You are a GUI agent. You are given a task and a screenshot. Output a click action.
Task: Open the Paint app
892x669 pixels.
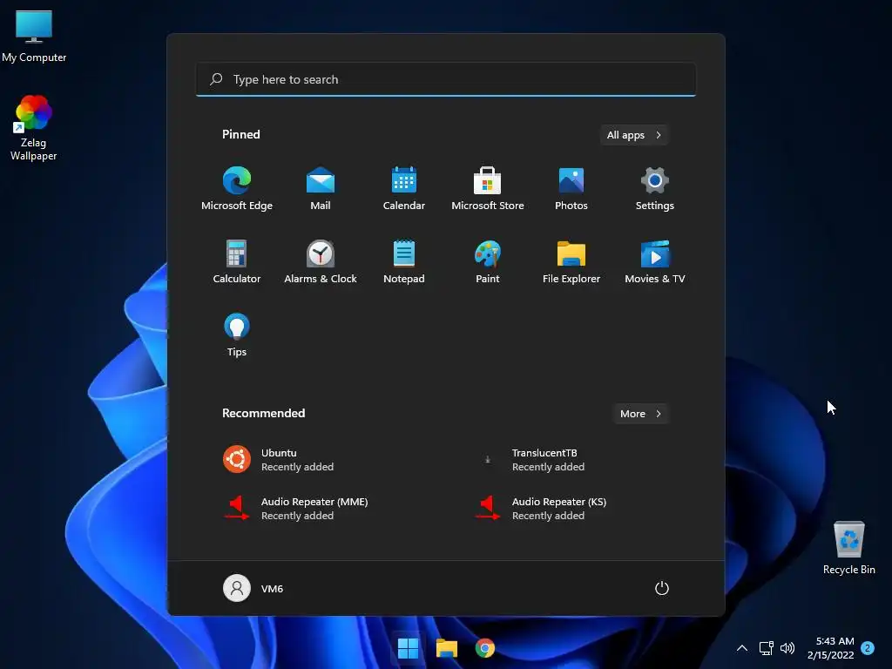pos(488,261)
